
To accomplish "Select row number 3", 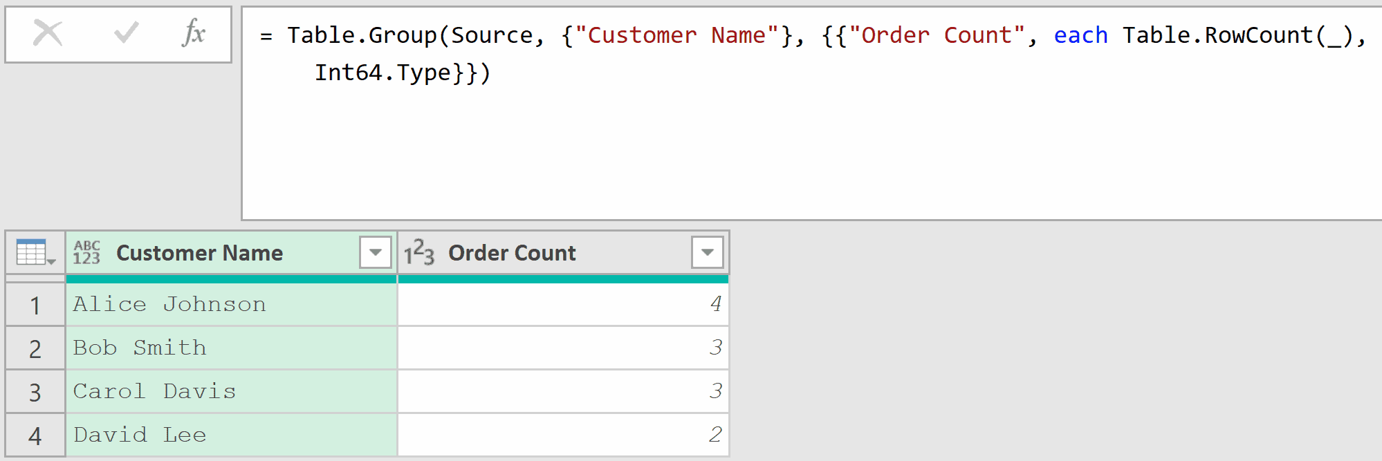I will (x=35, y=392).
